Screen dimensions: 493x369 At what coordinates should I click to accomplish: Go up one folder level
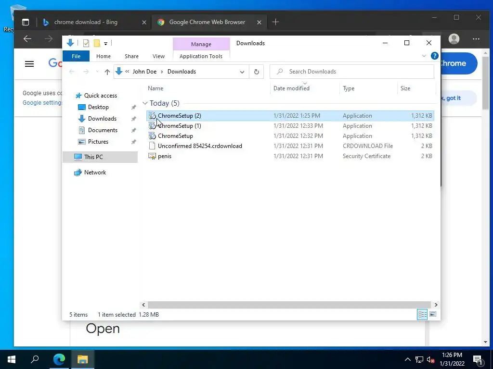[x=107, y=72]
